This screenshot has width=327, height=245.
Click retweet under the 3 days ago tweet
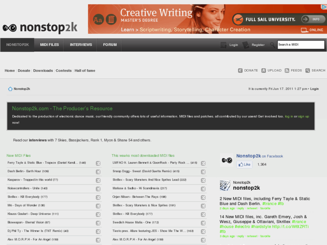pos(252,236)
